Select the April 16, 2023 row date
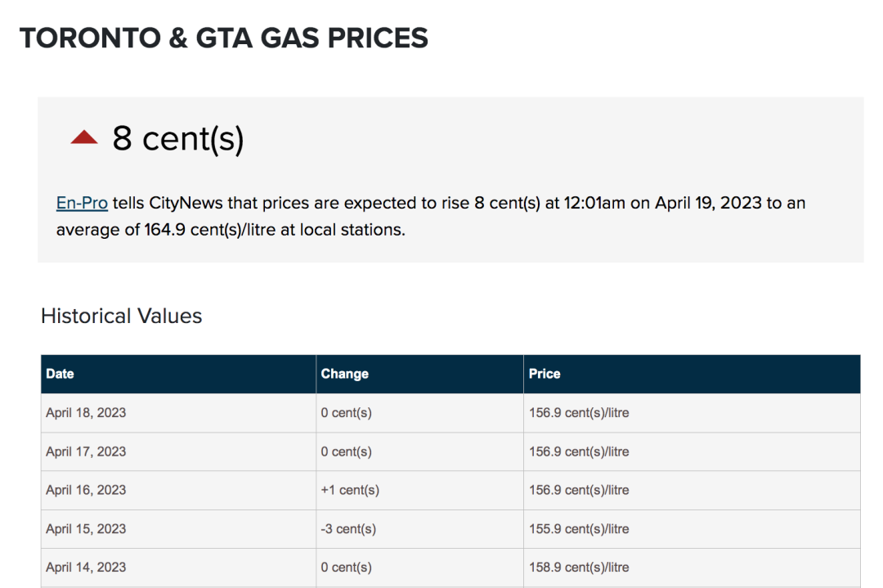Screen dimensions: 883x588 (x=86, y=490)
